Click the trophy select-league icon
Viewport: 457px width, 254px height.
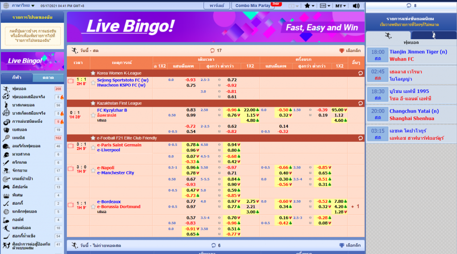[x=341, y=51]
